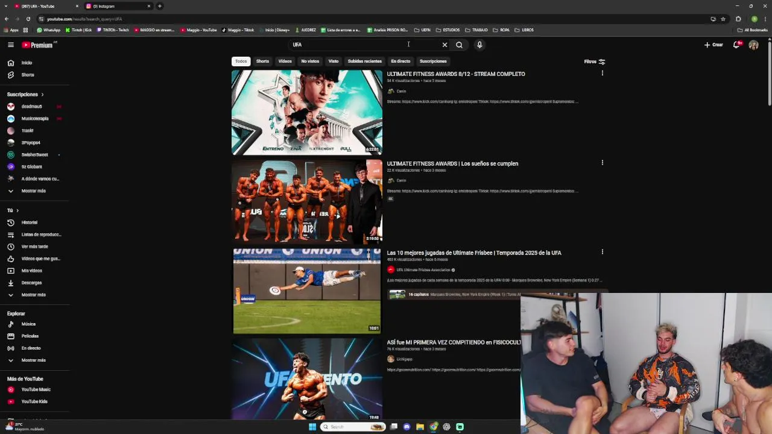The image size is (772, 434).
Task: Open Discord from the taskbar
Action: pyautogui.click(x=407, y=427)
